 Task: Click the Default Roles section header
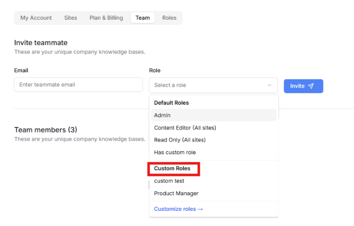pyautogui.click(x=171, y=103)
